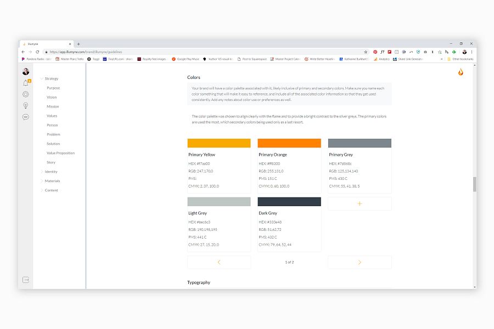Click the lightbulb ideas icon

(26, 105)
